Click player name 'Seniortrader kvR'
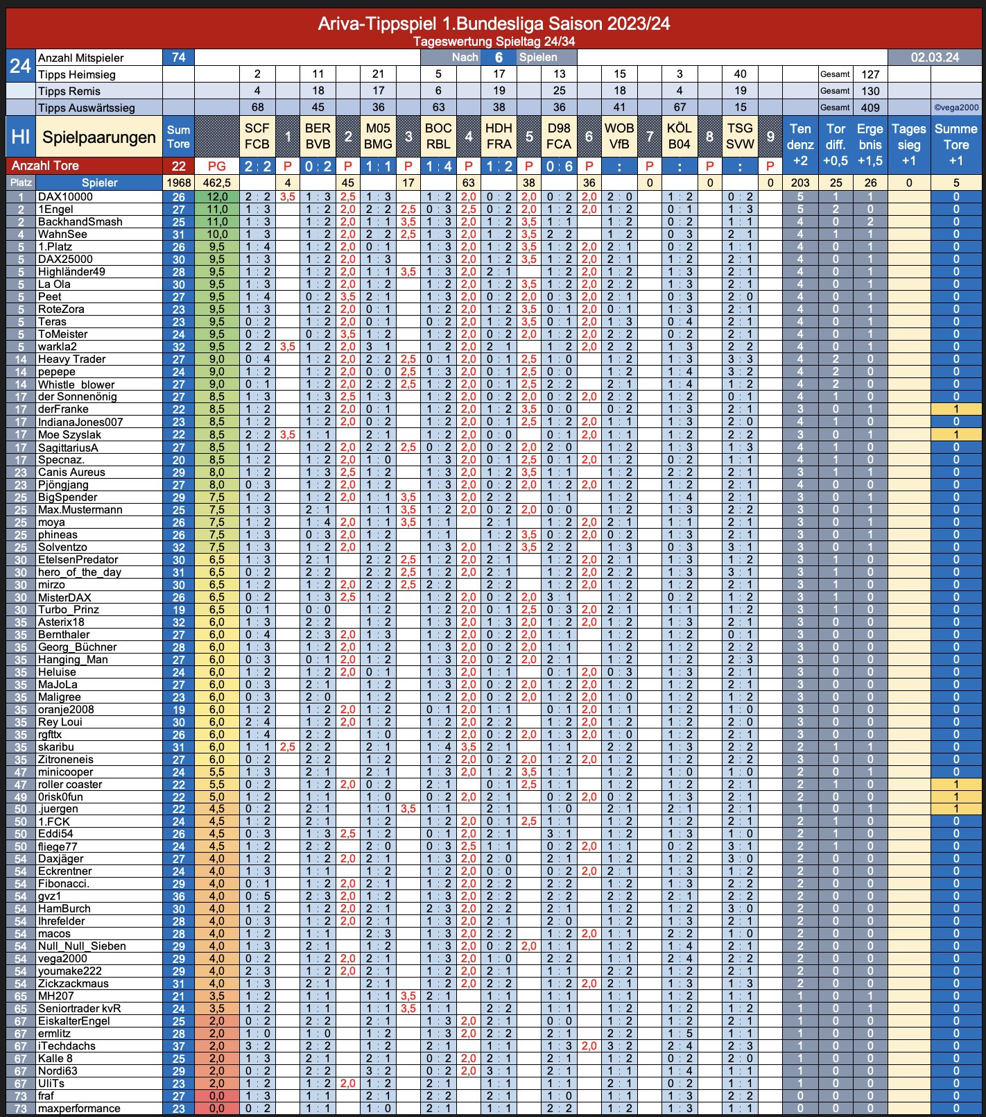Image resolution: width=986 pixels, height=1117 pixels. (x=79, y=1008)
